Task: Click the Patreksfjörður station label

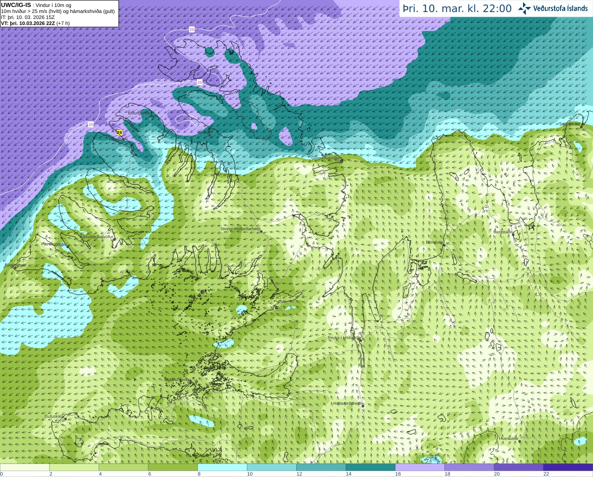Action: [x=54, y=244]
